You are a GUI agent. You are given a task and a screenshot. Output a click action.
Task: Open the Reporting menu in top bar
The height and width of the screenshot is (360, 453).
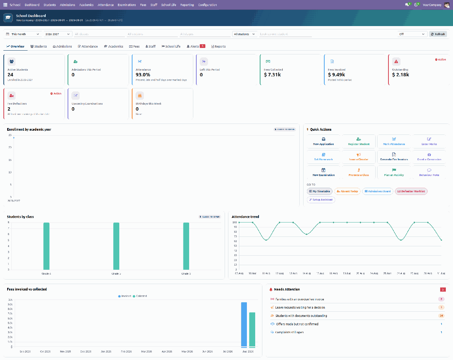click(x=187, y=5)
